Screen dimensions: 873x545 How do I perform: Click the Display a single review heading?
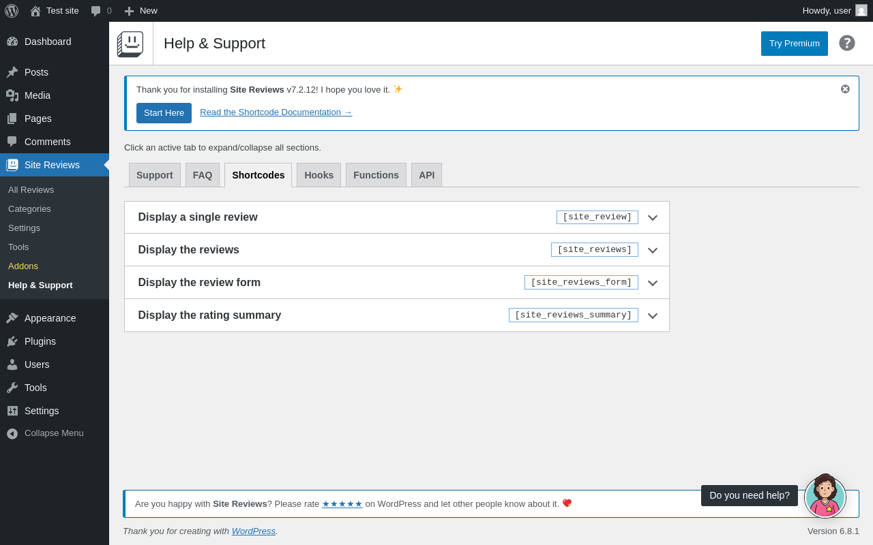click(x=198, y=217)
